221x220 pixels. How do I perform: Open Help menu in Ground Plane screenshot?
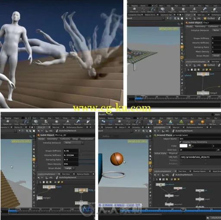110,114
